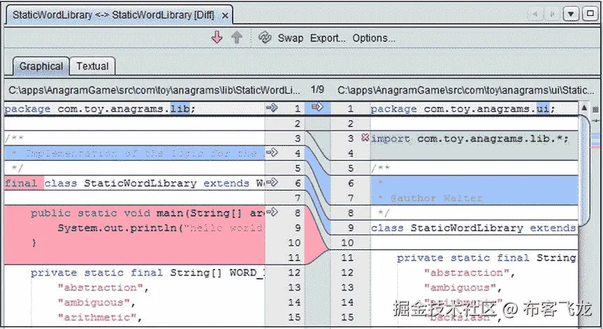Click the Swap files icon
603x329 pixels.
tap(265, 38)
